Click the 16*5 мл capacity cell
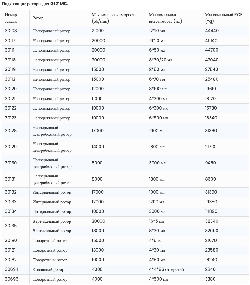The image size is (250, 285). tap(156, 221)
